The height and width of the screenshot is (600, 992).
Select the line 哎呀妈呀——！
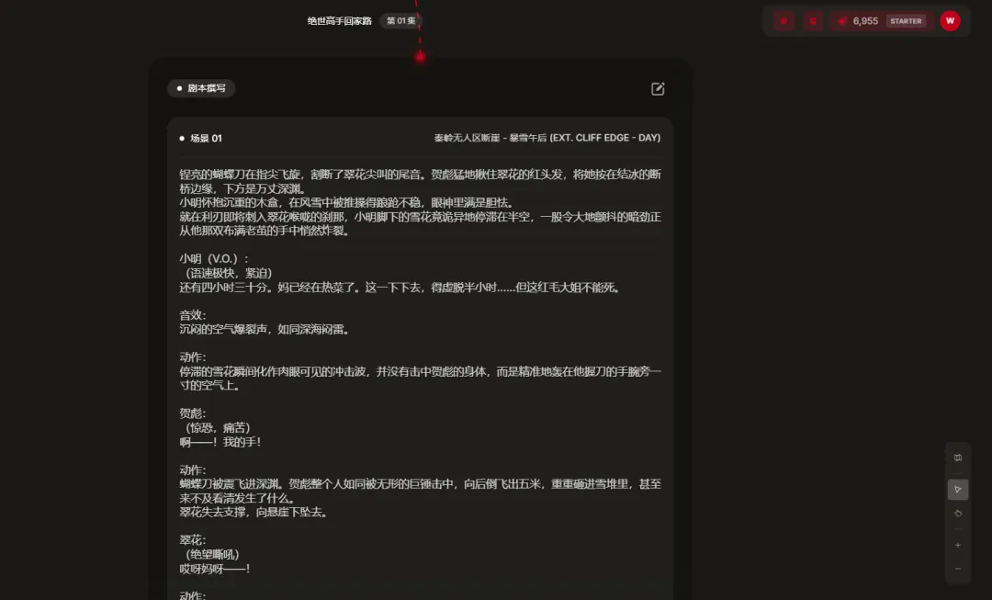(x=214, y=569)
